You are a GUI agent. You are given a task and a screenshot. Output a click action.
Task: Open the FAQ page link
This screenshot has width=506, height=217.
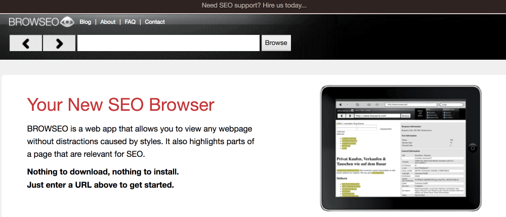tap(130, 22)
